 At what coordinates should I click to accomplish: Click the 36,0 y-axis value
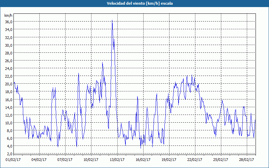click(x=9, y=22)
